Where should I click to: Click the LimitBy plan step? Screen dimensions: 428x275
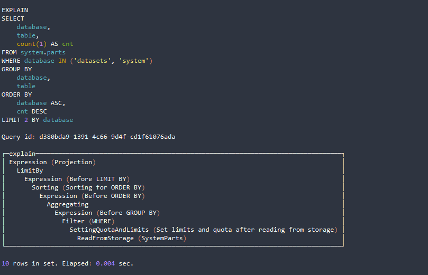coord(30,170)
